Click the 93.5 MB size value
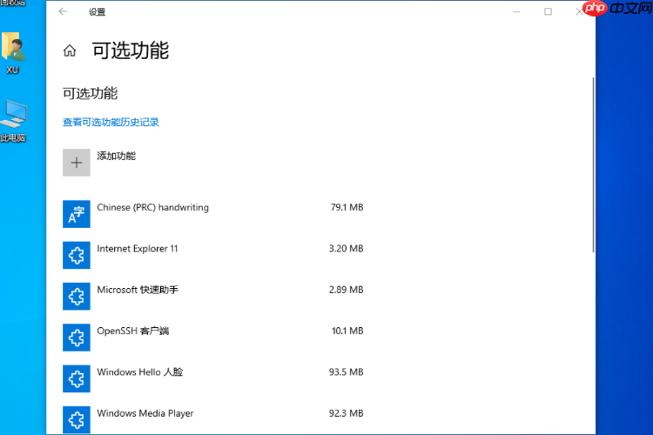653x435 pixels. point(346,372)
